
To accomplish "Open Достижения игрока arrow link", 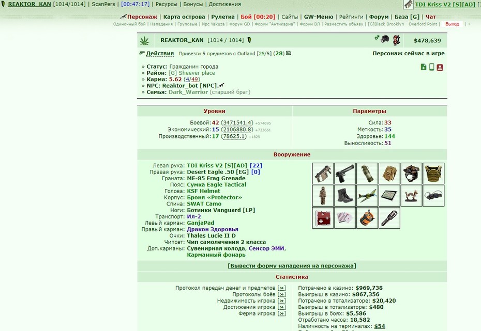I will point(281,307).
